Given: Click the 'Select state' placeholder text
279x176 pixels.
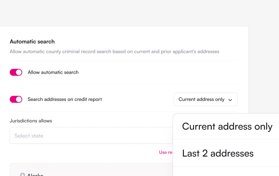Looking at the screenshot, I should point(29,136).
